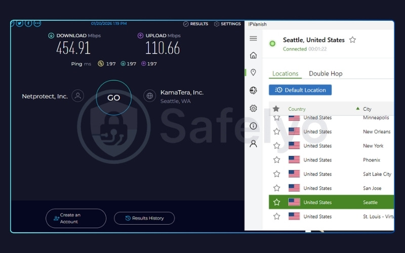The width and height of the screenshot is (405, 253).
Task: Click the upload arrow icon next to UPLOAD
Action: coord(140,35)
